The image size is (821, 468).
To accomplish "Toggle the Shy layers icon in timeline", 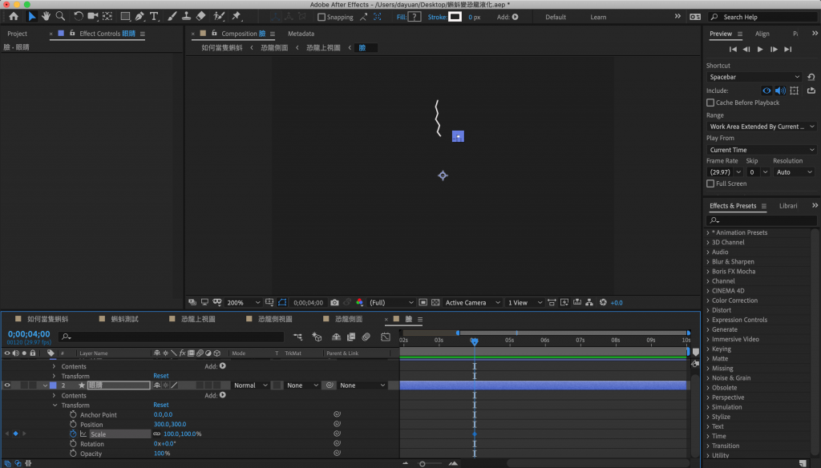I will pos(336,337).
